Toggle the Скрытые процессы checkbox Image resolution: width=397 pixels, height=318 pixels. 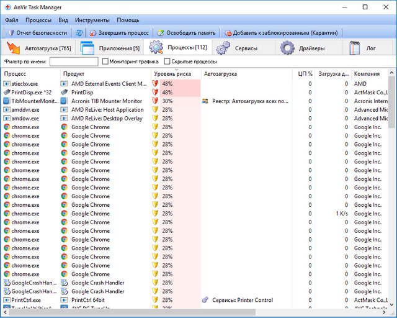pos(167,61)
